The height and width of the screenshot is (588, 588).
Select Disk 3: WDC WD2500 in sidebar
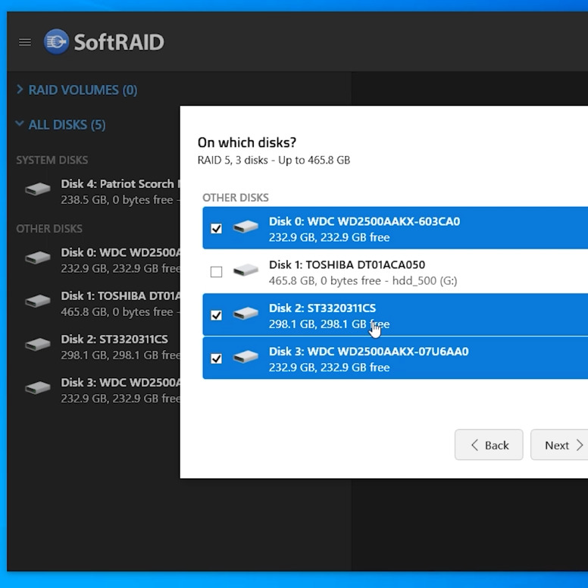pos(101,390)
